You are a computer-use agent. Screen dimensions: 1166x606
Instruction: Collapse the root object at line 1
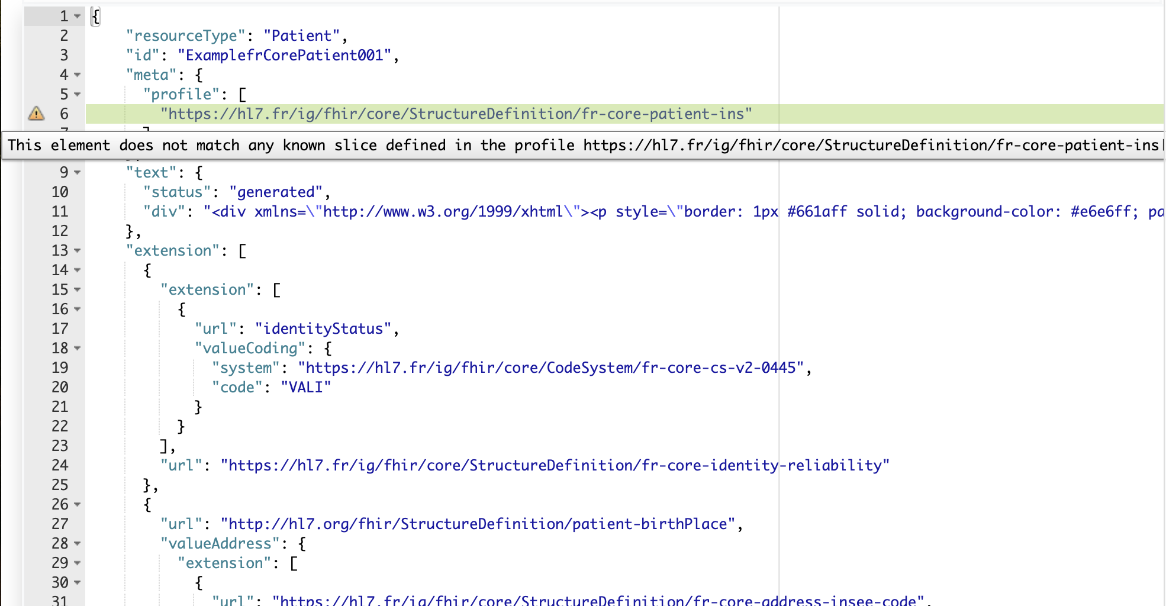point(78,17)
